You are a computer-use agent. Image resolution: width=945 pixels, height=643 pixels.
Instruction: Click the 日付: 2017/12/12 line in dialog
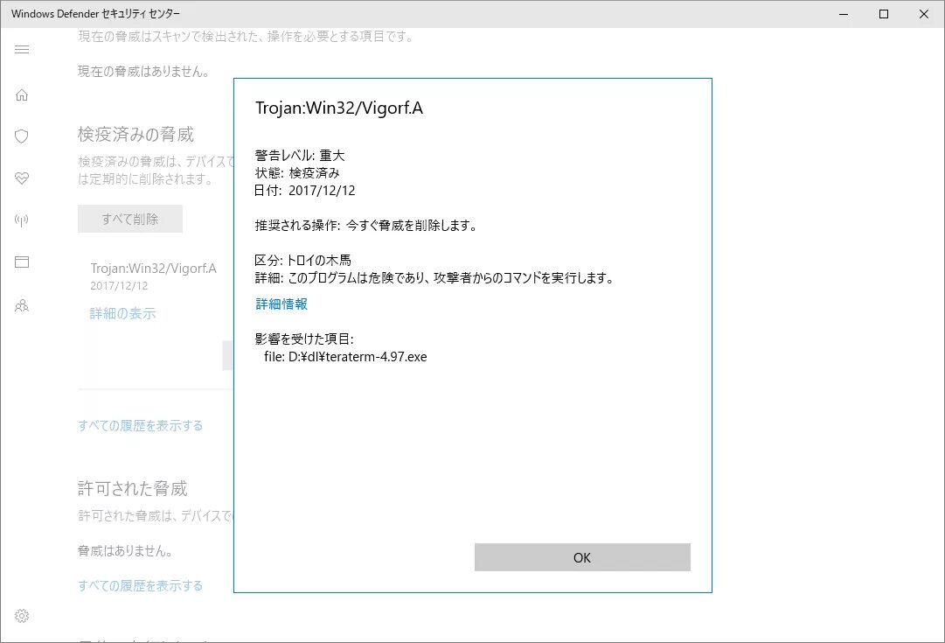click(x=305, y=191)
